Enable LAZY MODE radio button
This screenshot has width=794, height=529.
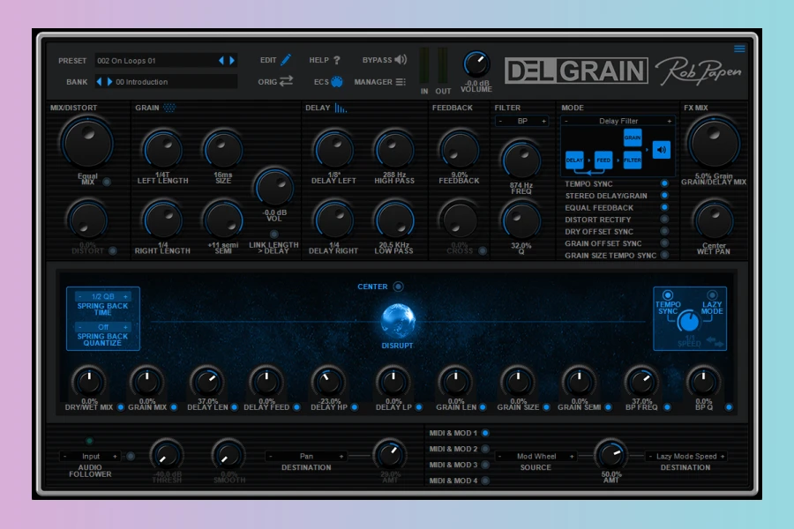pyautogui.click(x=711, y=295)
